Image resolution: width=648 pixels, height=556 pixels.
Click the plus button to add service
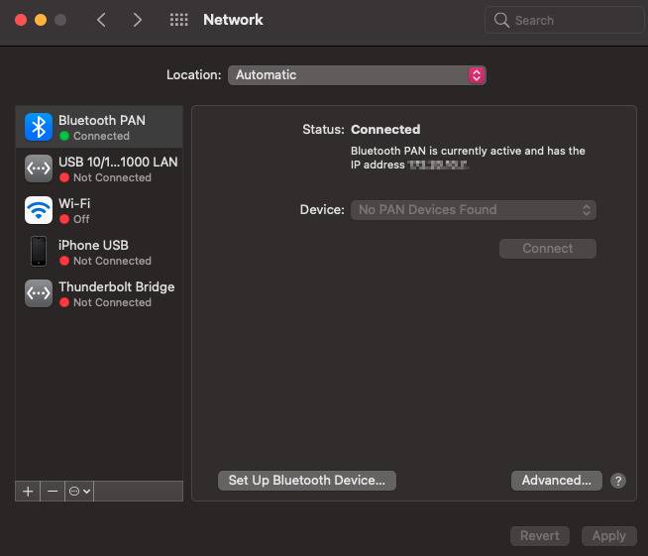pyautogui.click(x=28, y=491)
